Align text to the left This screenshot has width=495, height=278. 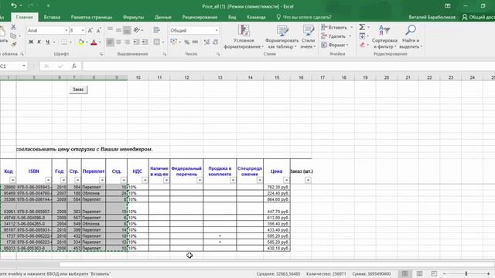point(110,42)
